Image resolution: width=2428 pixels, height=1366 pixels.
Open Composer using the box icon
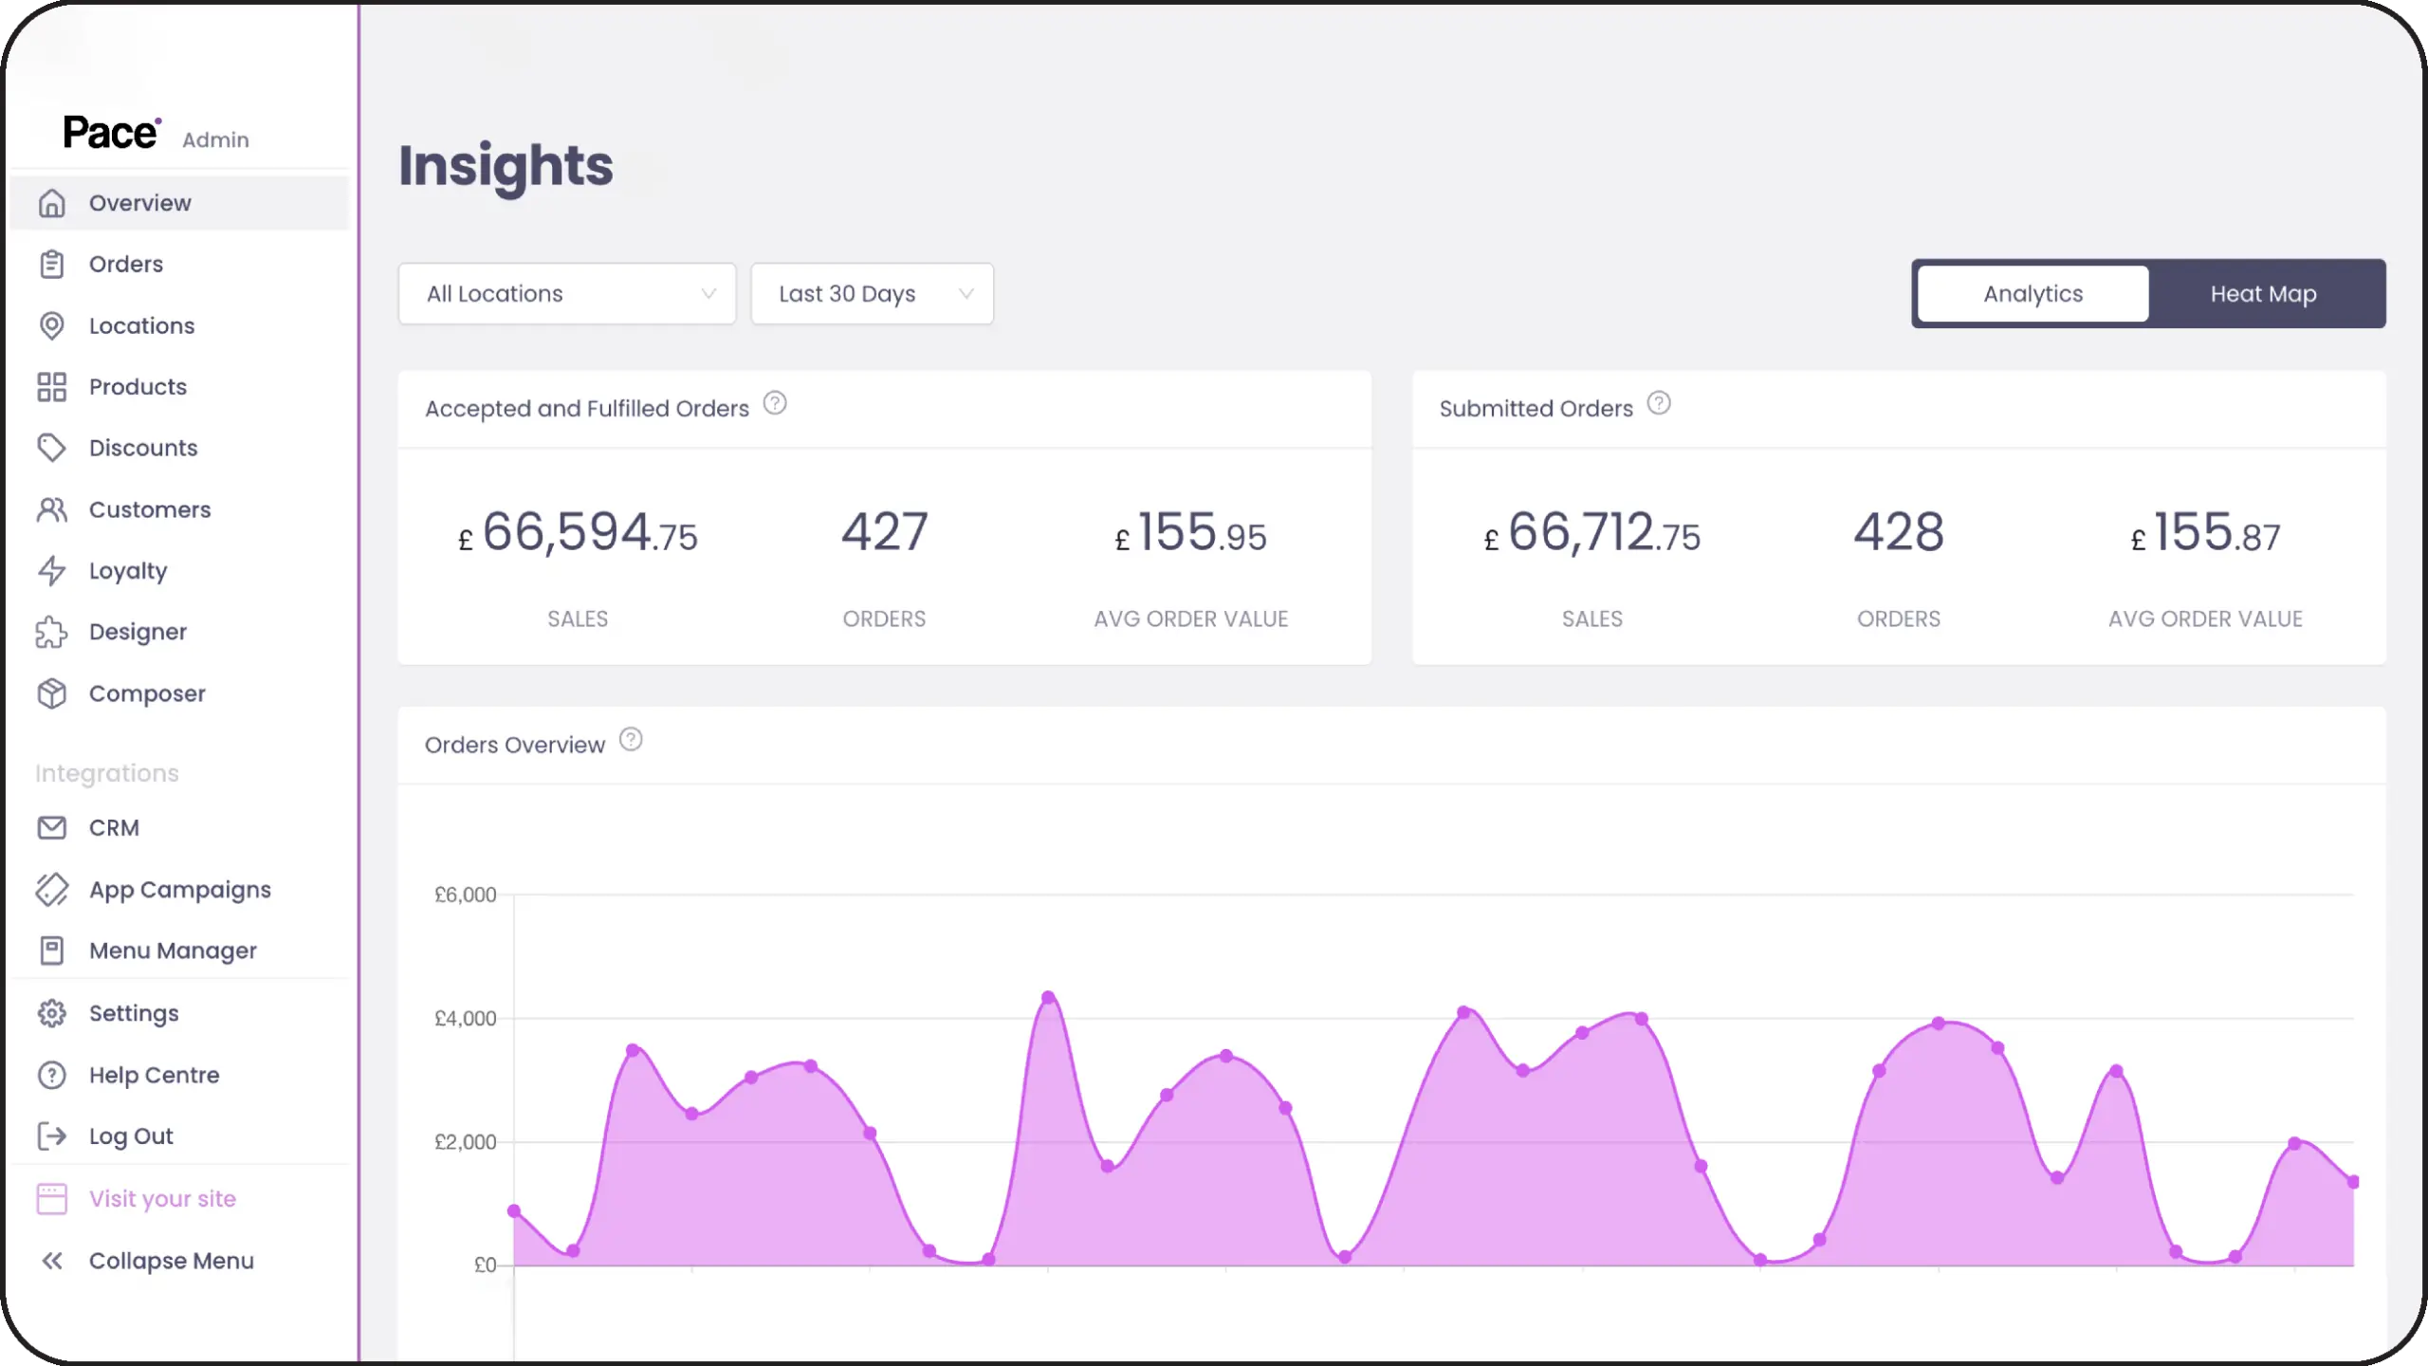pos(52,692)
